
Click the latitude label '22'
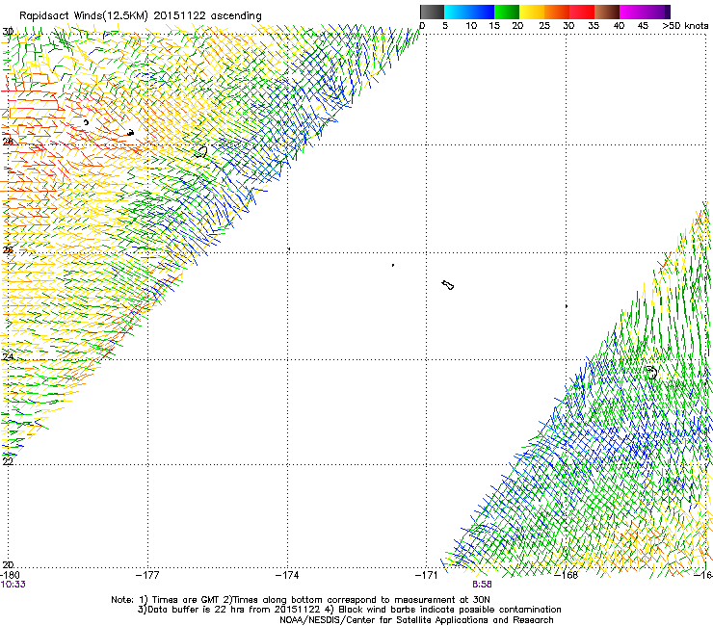(x=8, y=461)
